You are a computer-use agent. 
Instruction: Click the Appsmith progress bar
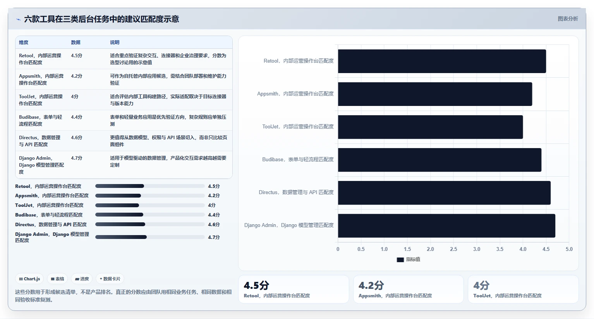point(150,196)
